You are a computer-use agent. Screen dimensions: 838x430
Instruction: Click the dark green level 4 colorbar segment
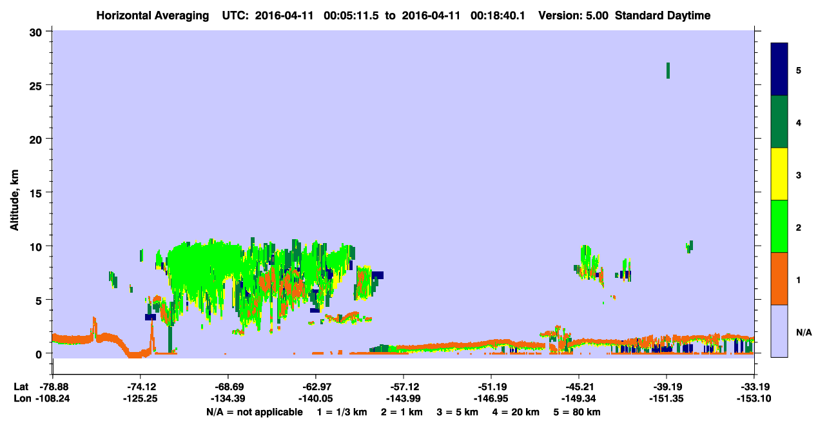tap(779, 122)
